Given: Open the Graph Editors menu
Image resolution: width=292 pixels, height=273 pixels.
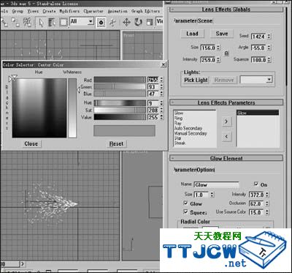Looking at the screenshot, I should [145, 11].
